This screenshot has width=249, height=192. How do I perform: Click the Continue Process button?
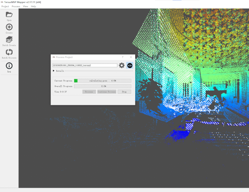coord(107,92)
